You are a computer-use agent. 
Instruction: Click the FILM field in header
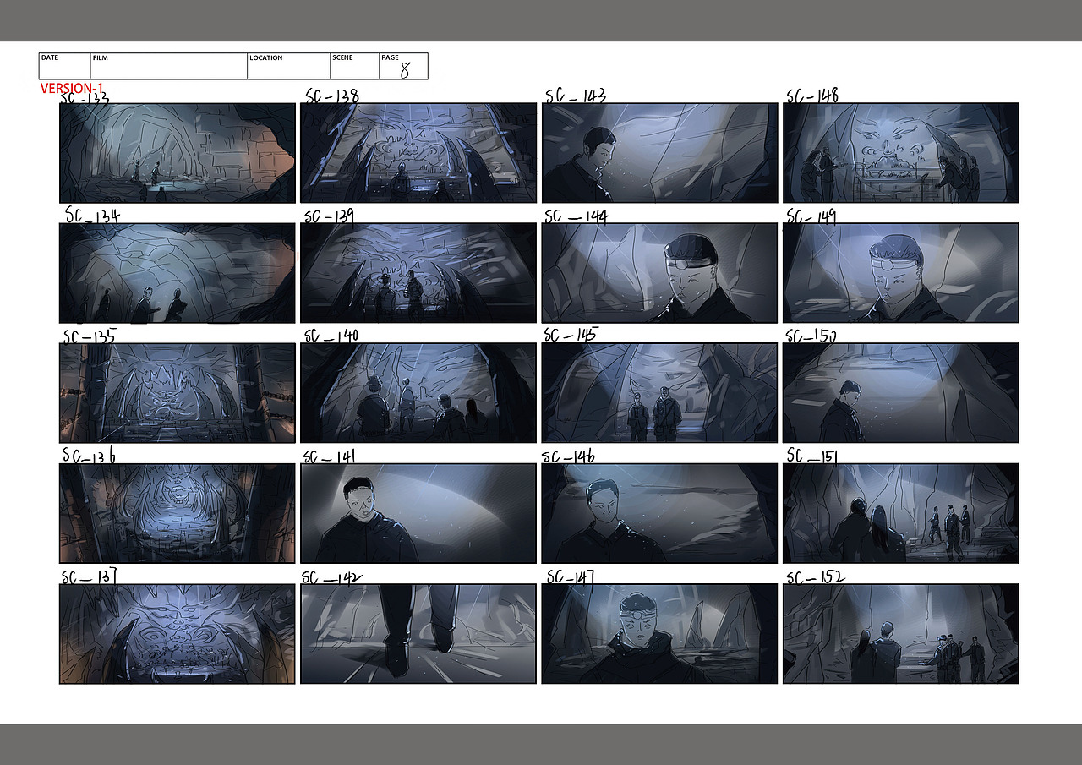click(169, 66)
